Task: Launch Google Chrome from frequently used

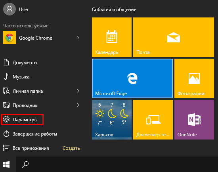Action: 36,38
